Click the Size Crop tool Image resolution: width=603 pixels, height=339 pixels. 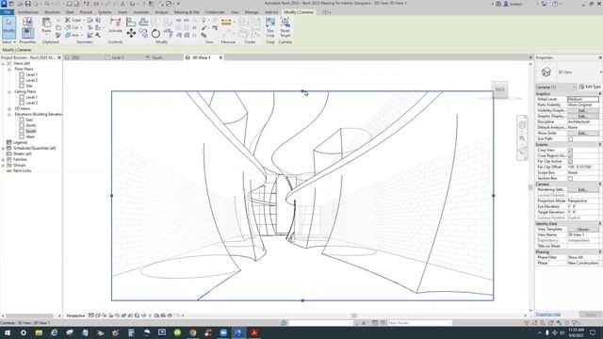tap(270, 27)
